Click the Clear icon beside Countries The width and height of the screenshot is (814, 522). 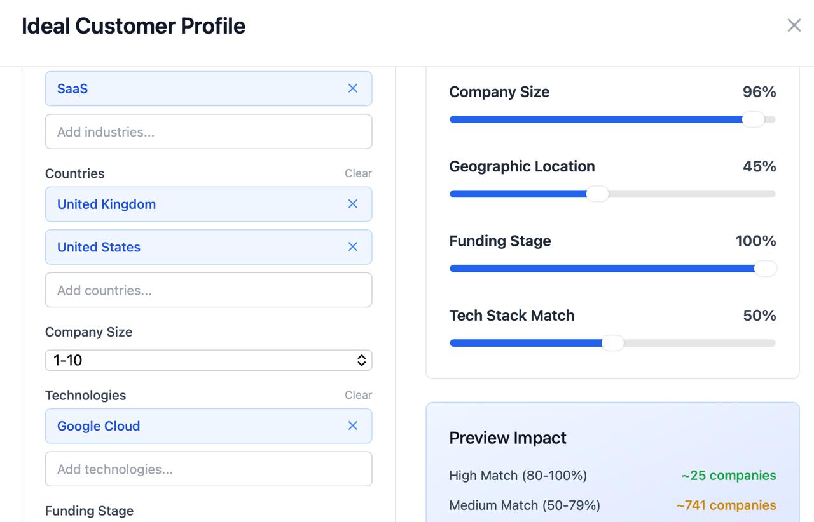click(358, 173)
